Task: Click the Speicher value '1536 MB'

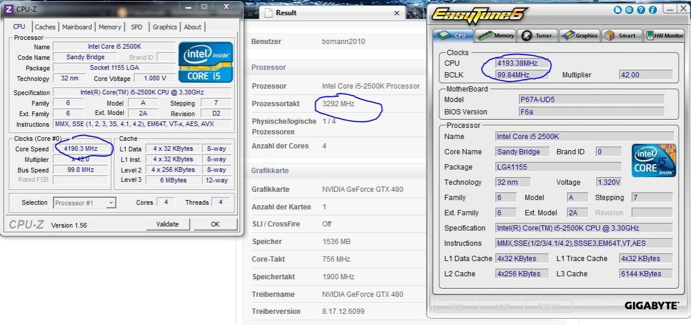Action: [x=337, y=242]
